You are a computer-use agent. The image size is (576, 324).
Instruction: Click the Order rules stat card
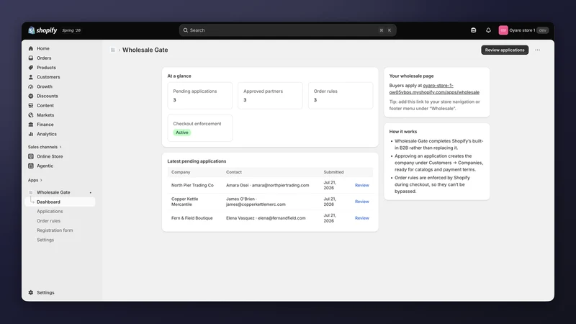[x=341, y=96]
